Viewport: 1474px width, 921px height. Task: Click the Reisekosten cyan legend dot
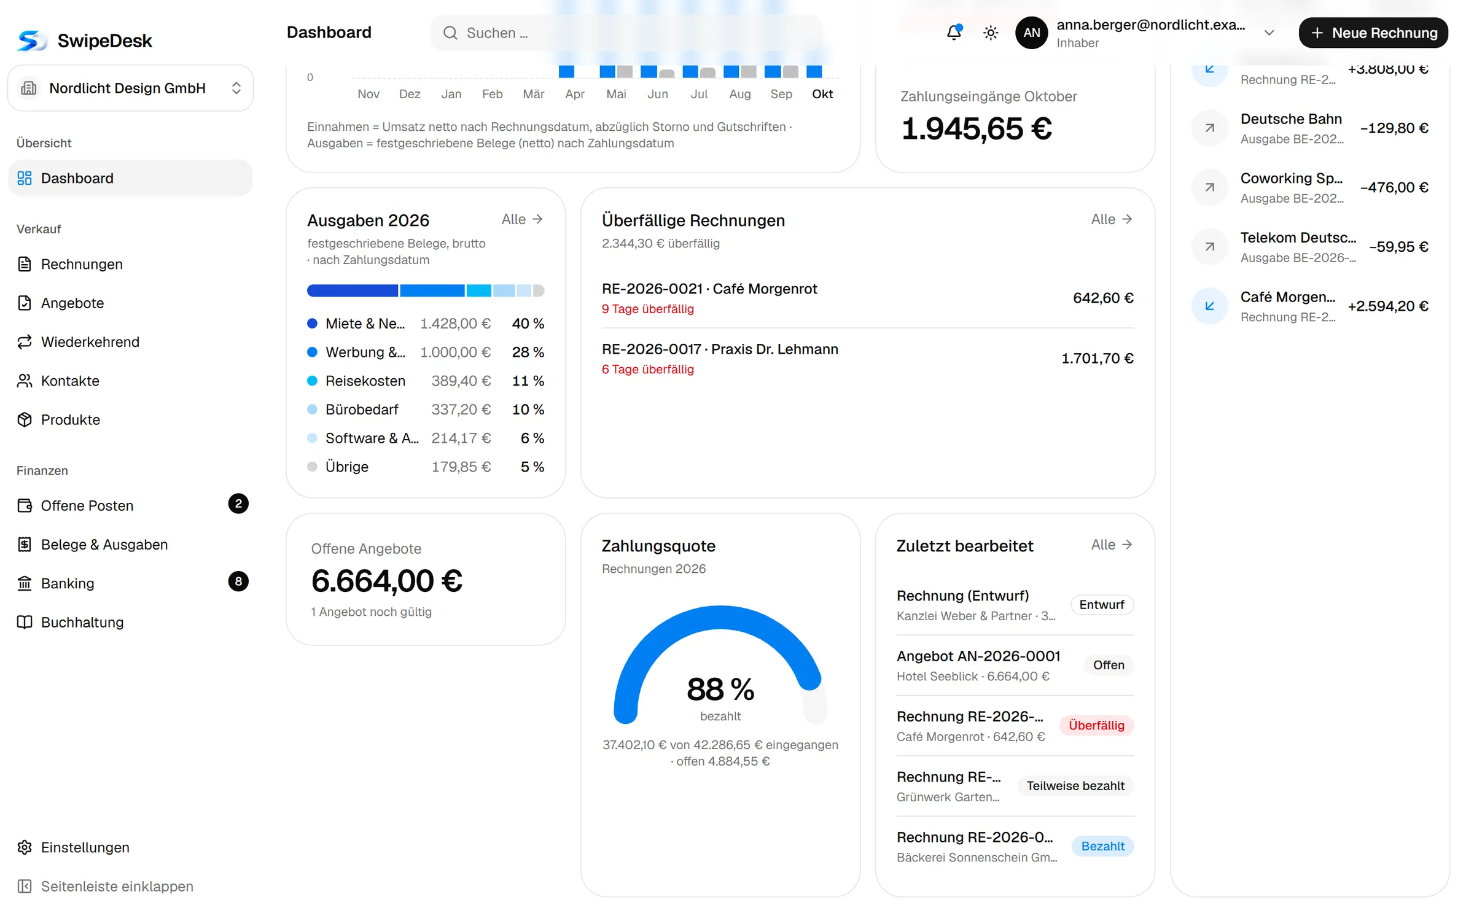point(312,381)
